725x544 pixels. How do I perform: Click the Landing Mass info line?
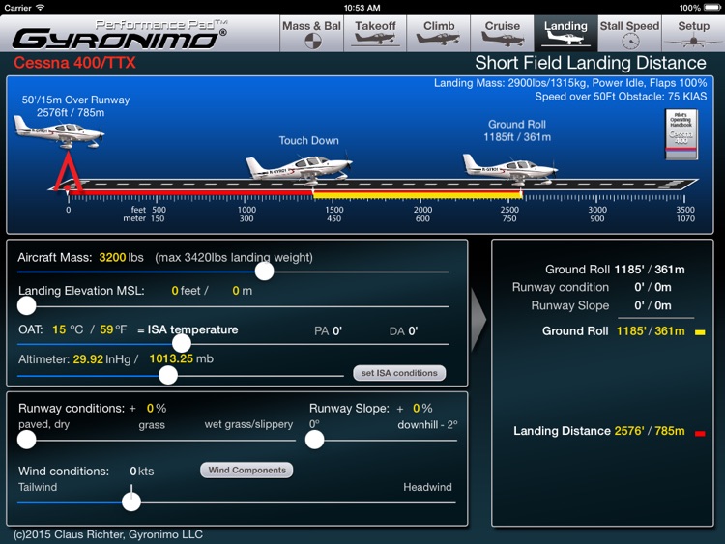pos(570,83)
